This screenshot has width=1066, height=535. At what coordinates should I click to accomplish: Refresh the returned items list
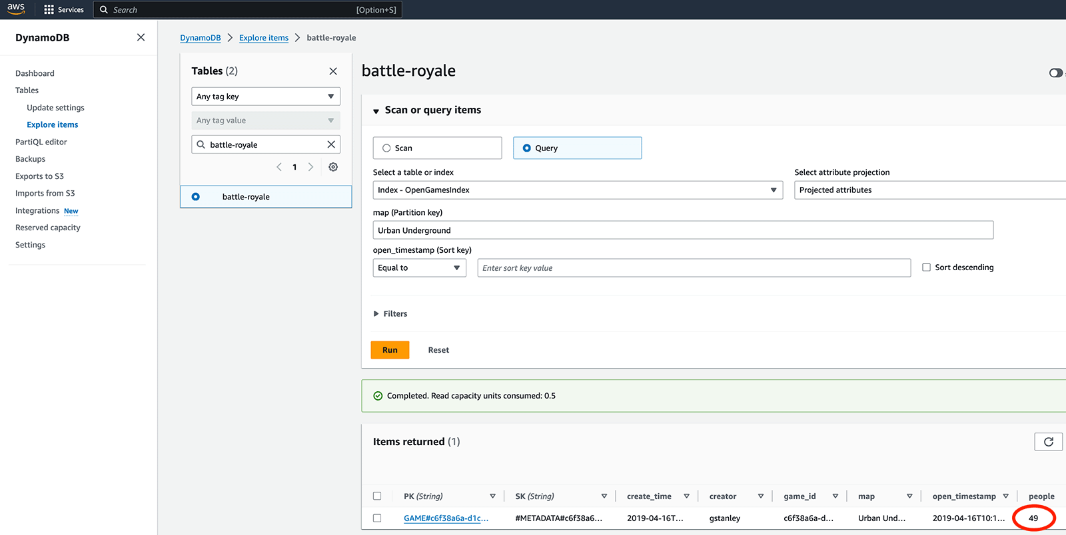point(1048,442)
